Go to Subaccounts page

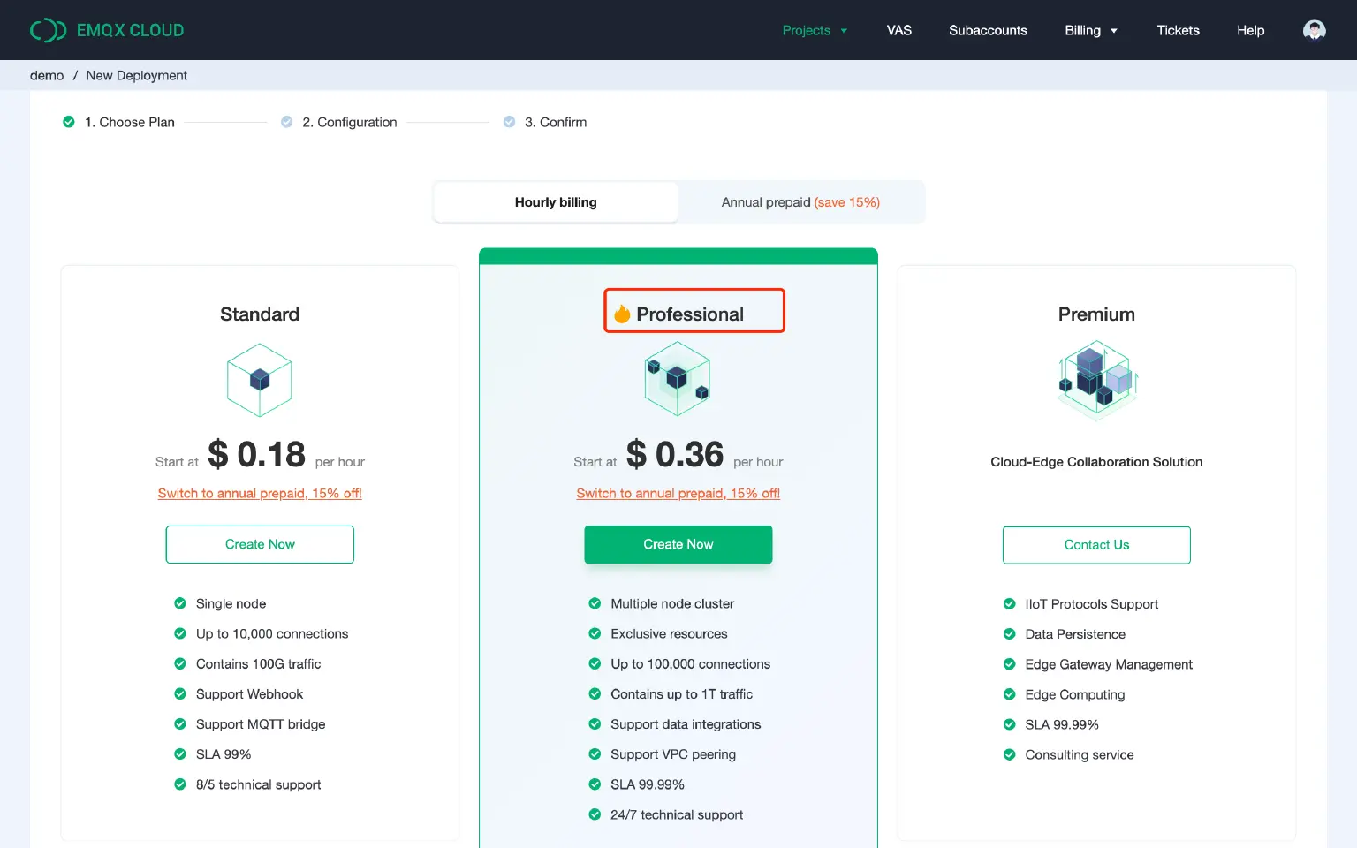pyautogui.click(x=988, y=30)
